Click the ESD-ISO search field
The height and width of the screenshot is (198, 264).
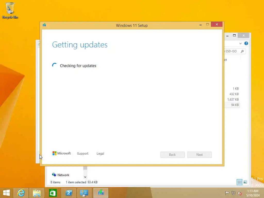tap(235, 51)
